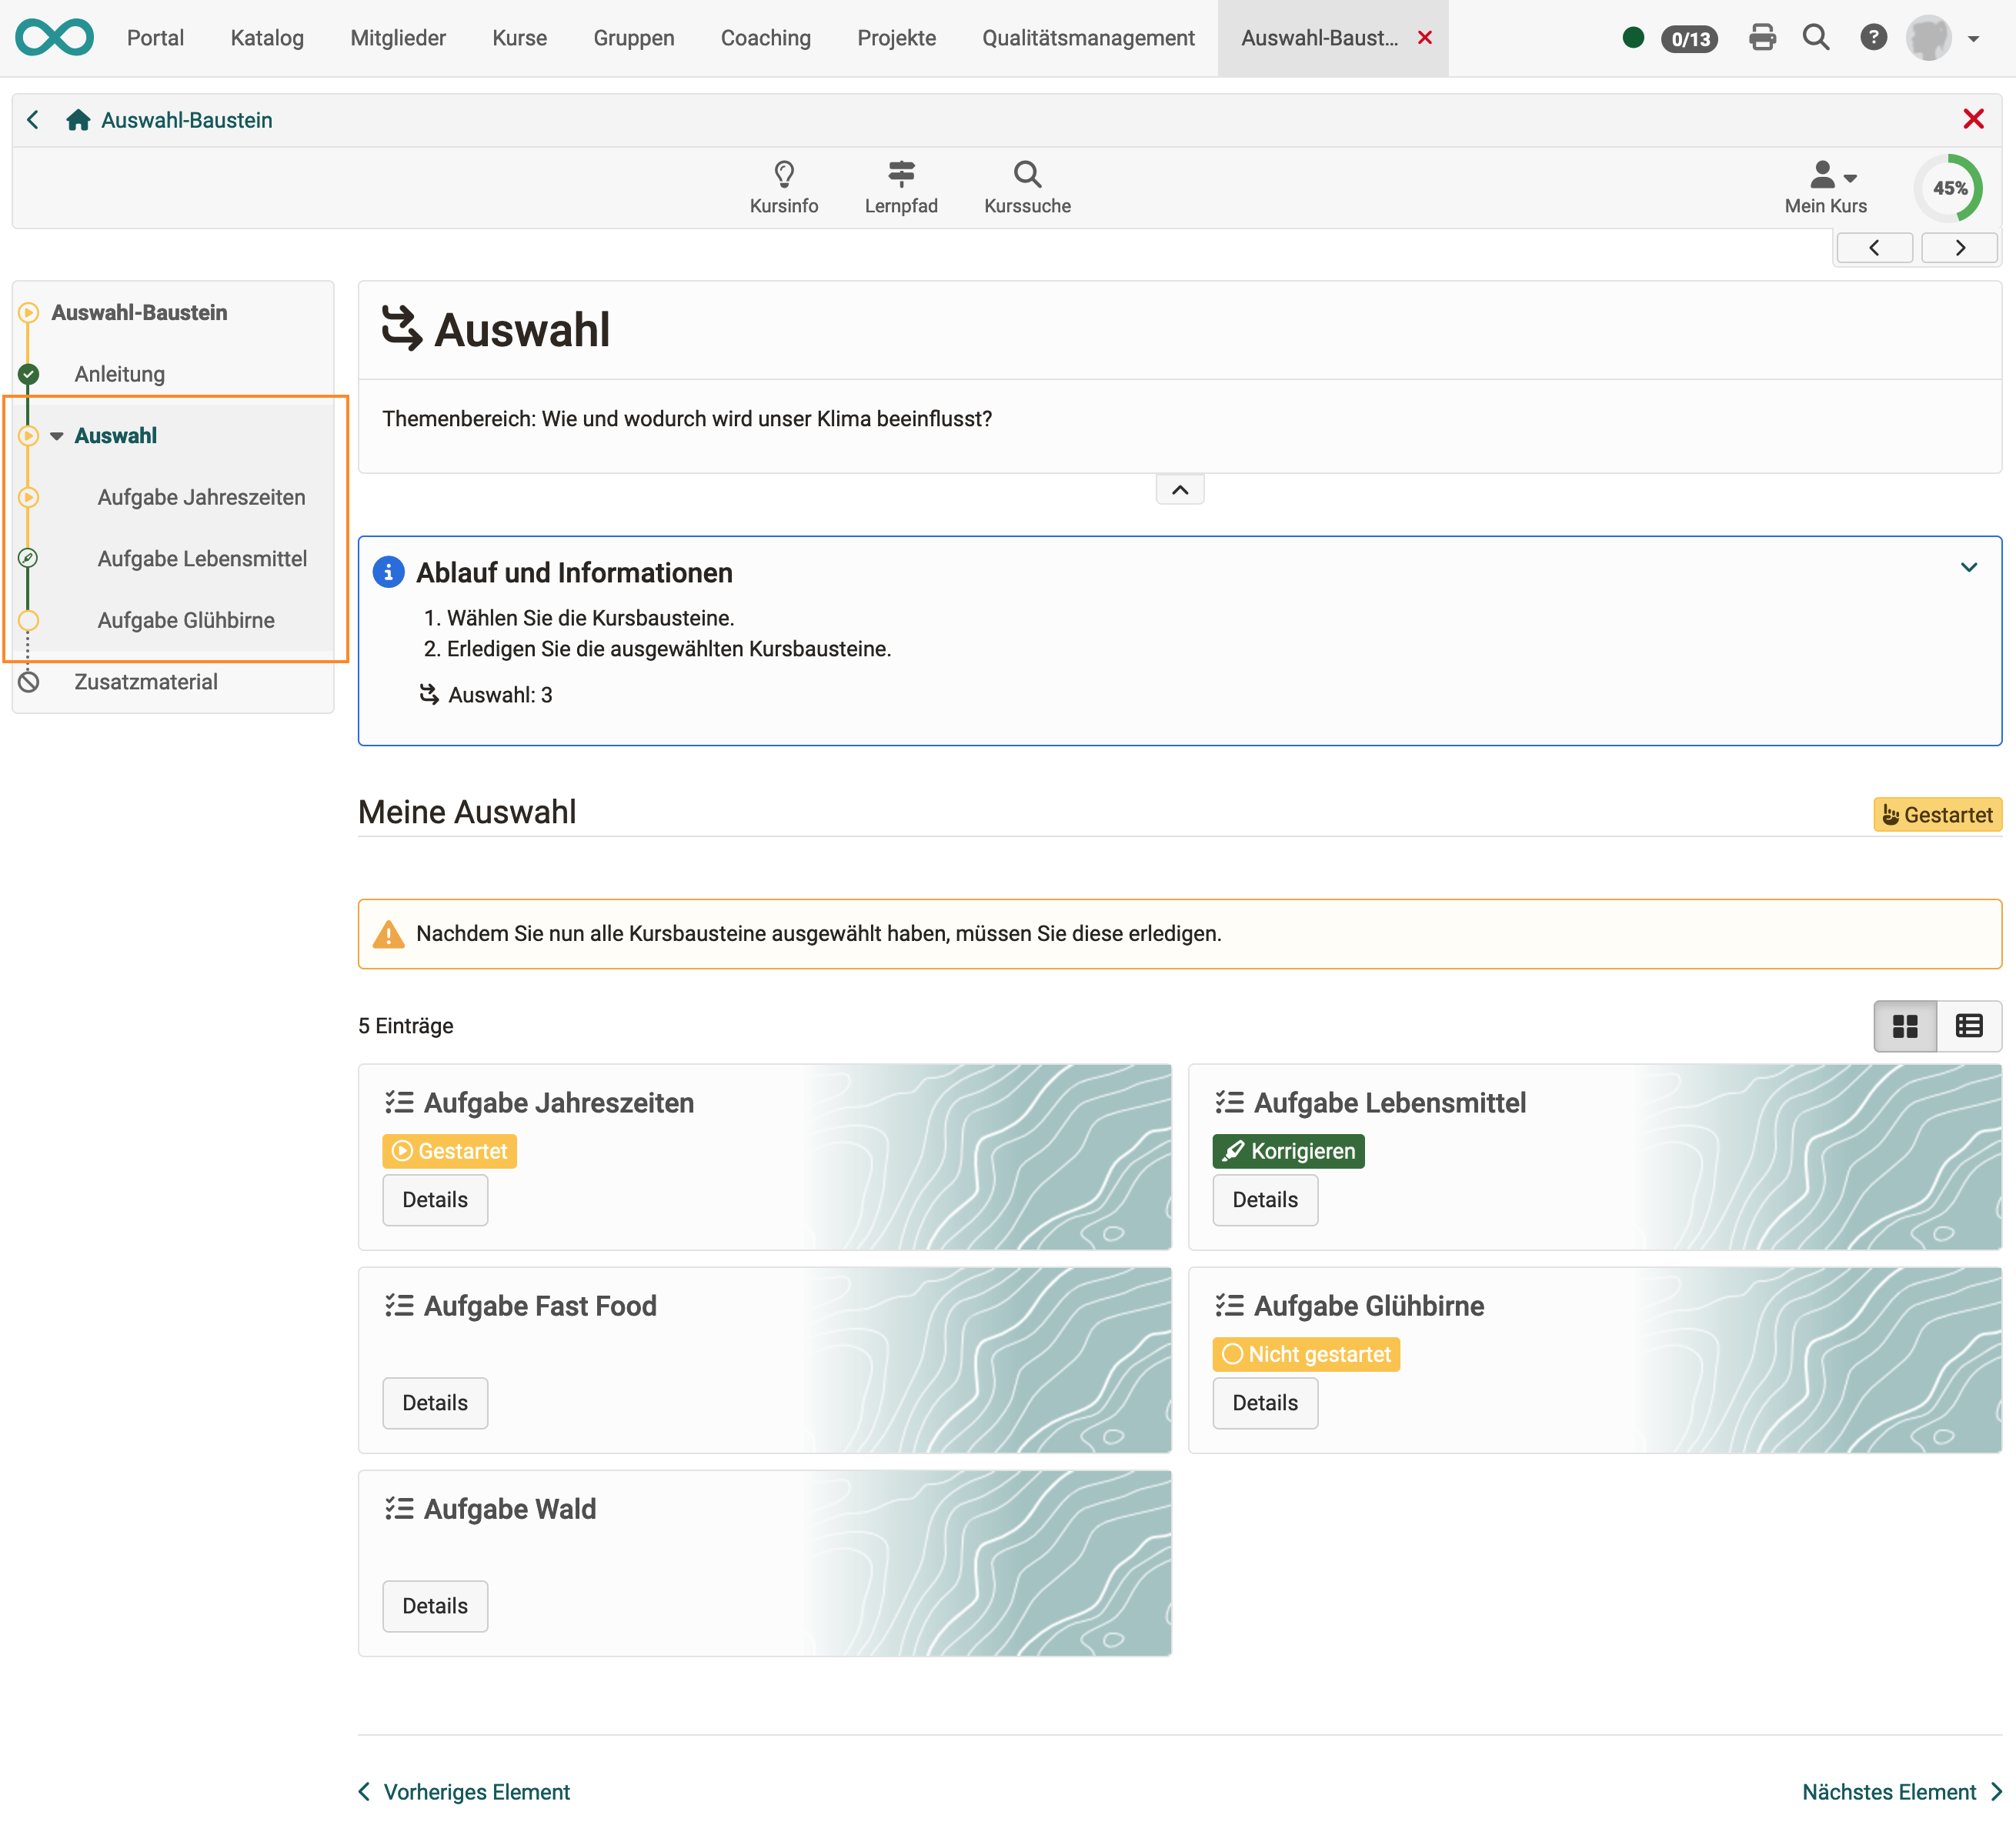Click the OpenOlat infinity logo
Screen dimensions: 2016x1825
55,38
